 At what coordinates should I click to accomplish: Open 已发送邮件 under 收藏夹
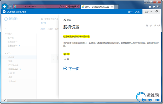tap(13, 42)
